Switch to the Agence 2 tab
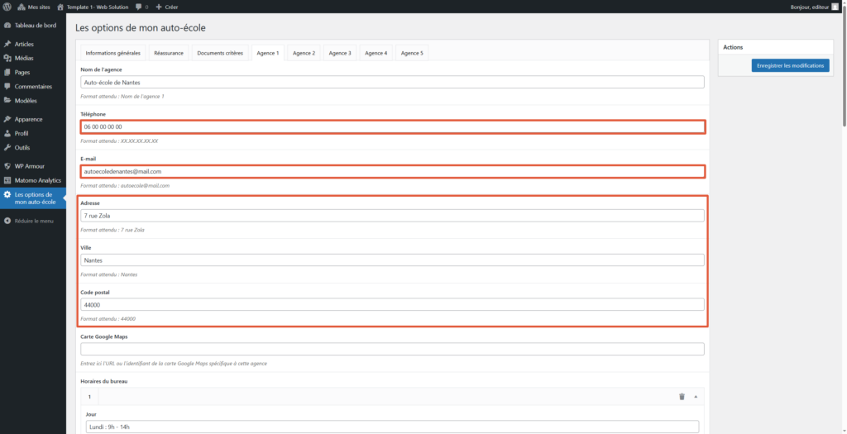This screenshot has width=847, height=434. 304,53
